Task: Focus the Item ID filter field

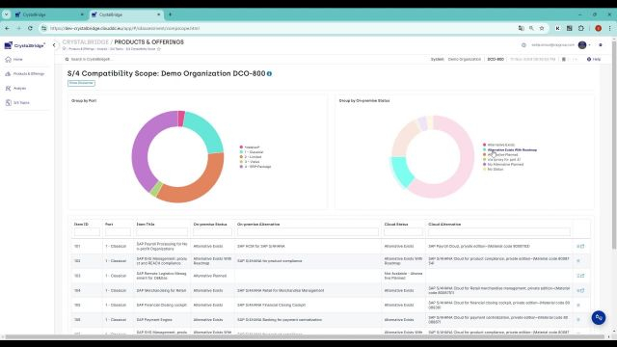Action: [x=87, y=231]
